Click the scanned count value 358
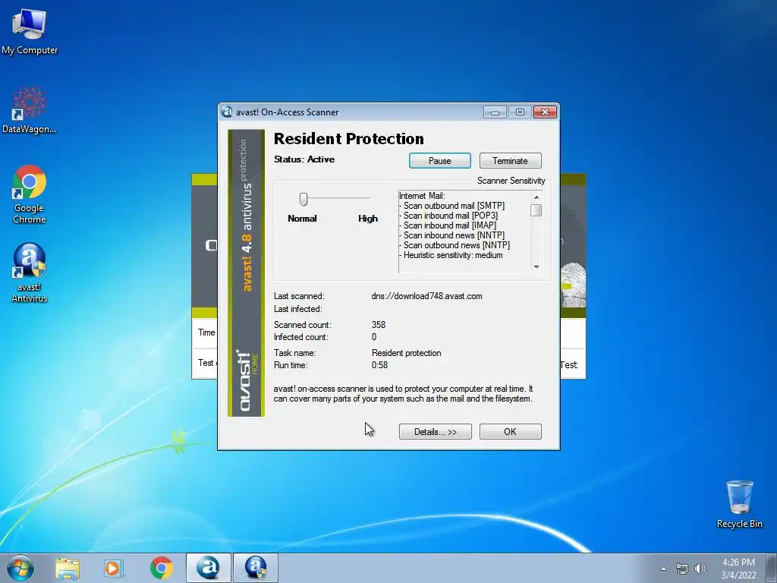777x583 pixels. (379, 325)
